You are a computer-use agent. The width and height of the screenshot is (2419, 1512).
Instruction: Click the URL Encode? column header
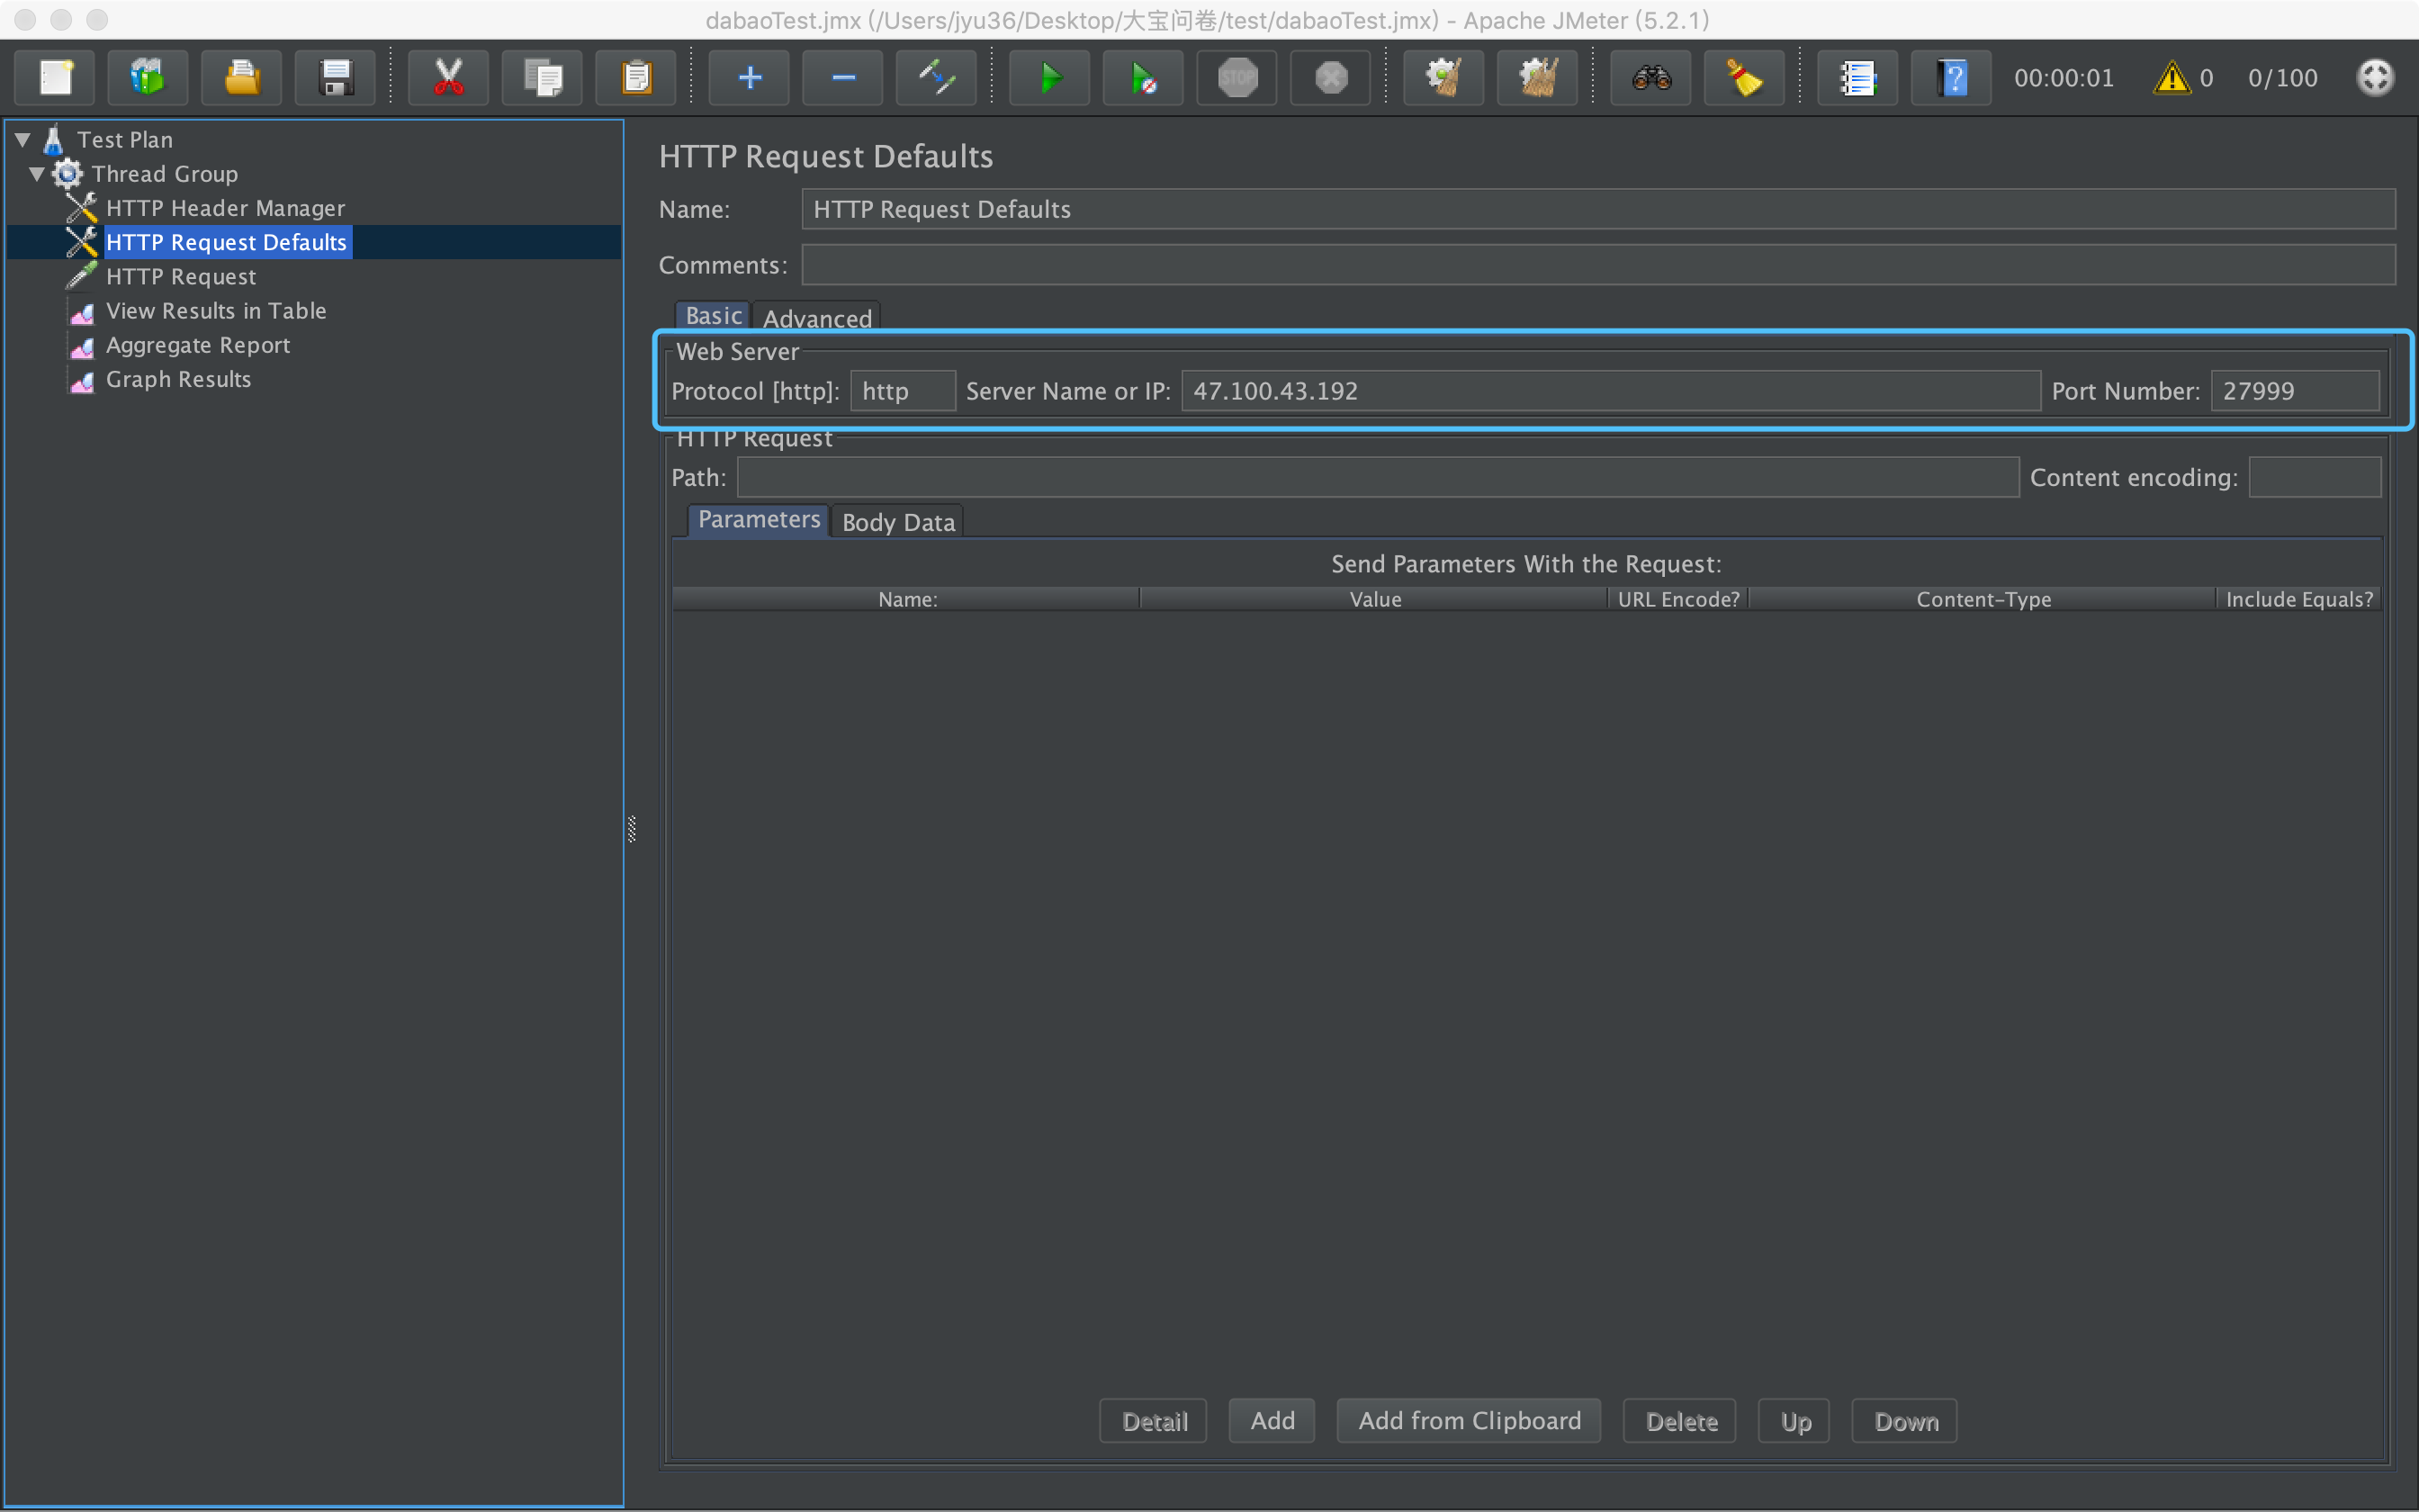coord(1678,600)
